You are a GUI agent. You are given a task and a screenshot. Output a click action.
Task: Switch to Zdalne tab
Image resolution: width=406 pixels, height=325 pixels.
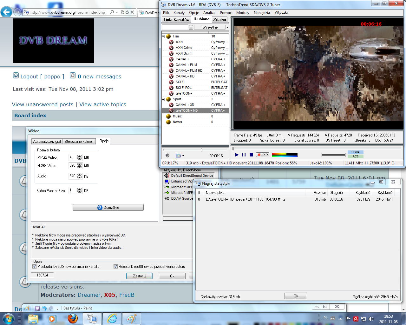click(x=219, y=19)
